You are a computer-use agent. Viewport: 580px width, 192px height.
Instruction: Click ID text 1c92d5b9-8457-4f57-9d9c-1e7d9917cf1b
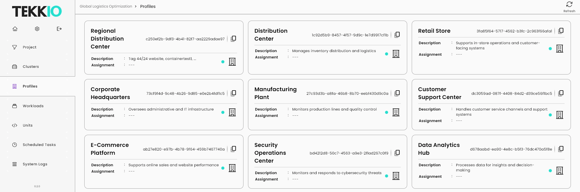pos(350,35)
